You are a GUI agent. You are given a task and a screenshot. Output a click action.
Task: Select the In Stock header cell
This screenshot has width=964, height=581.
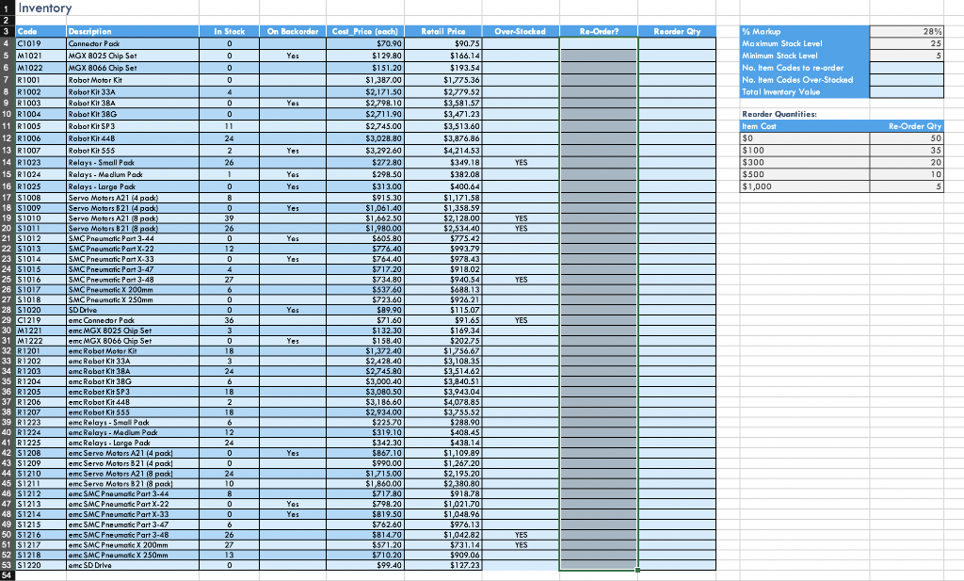[229, 30]
